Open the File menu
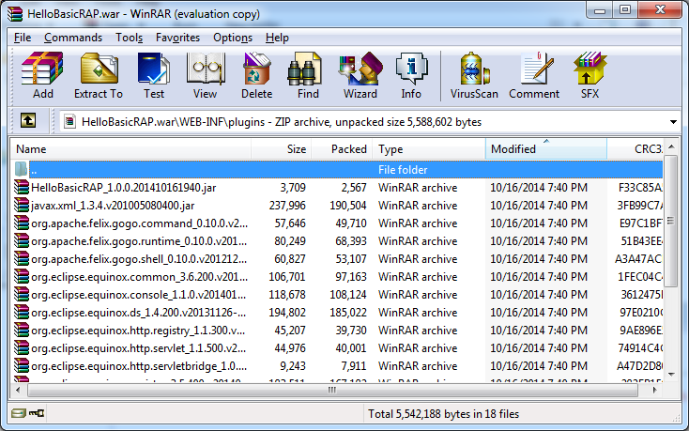 coord(23,38)
